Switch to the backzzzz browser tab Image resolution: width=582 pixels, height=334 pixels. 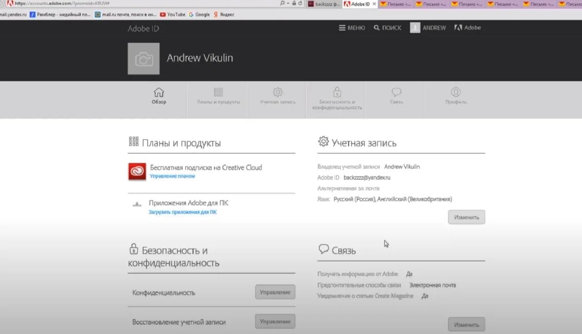click(x=324, y=4)
